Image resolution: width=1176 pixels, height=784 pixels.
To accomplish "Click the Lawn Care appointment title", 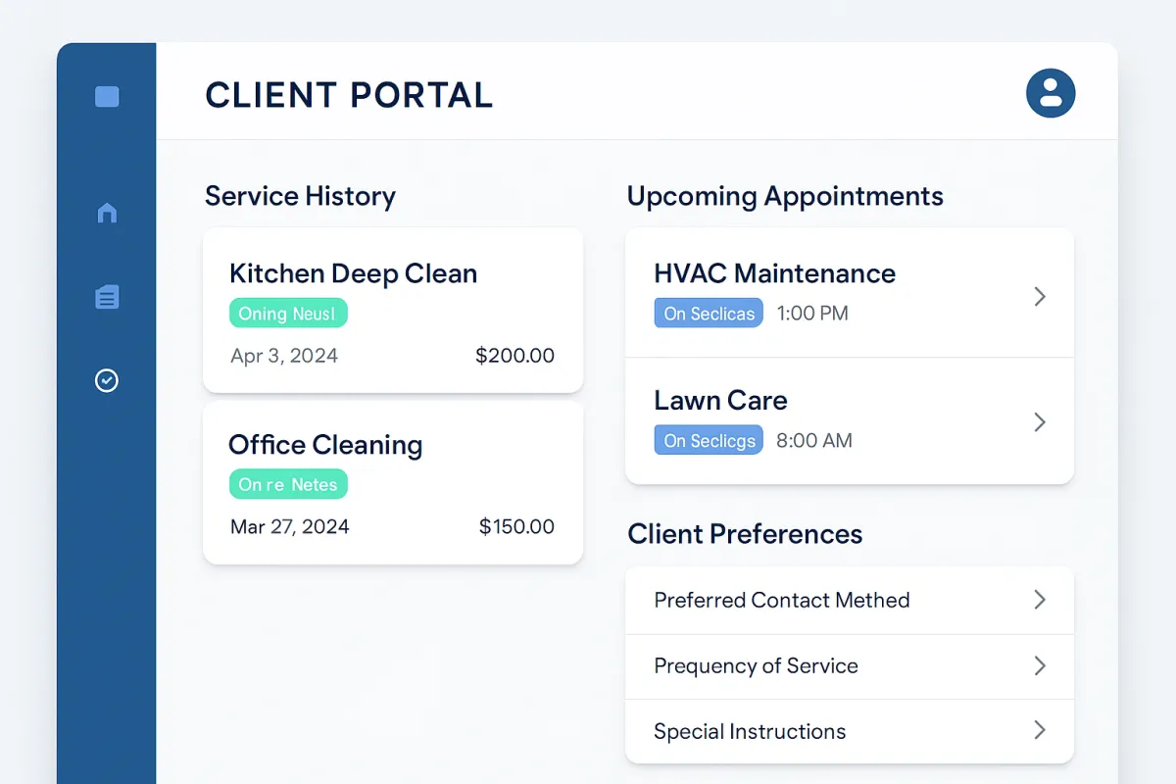I will coord(720,400).
